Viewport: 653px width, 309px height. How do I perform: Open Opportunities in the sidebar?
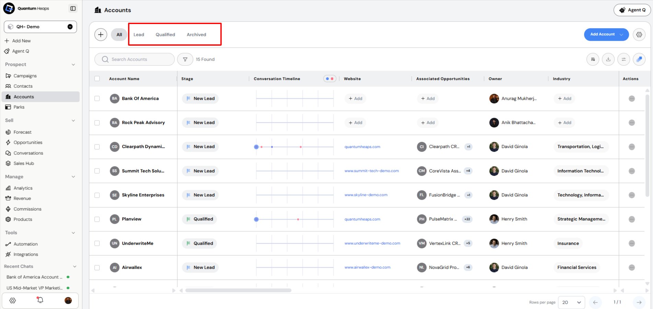pyautogui.click(x=28, y=142)
